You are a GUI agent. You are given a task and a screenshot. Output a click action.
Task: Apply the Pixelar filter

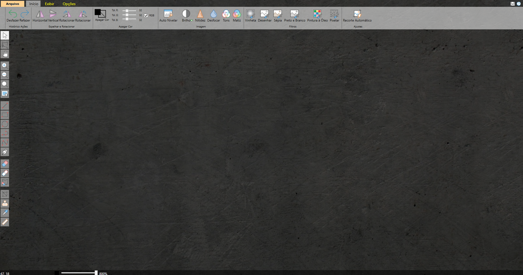[334, 16]
